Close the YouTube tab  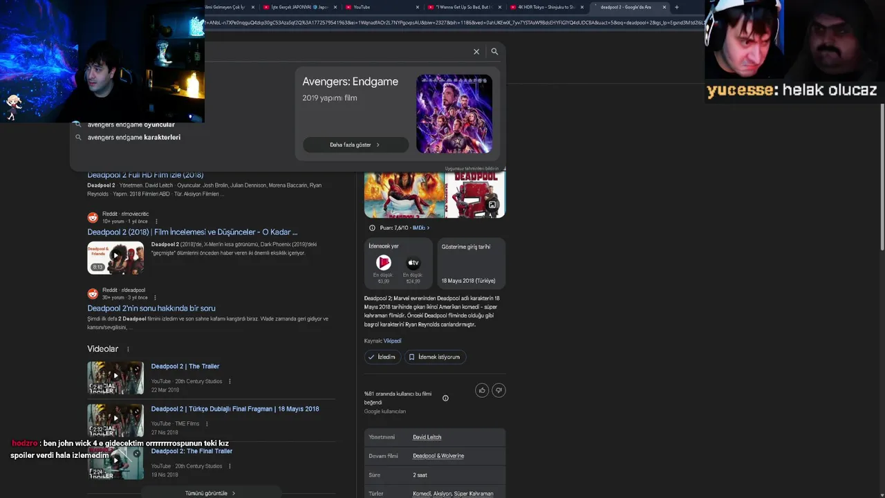click(x=418, y=7)
